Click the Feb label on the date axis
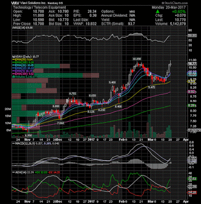The width and height of the screenshot is (201, 204). (122, 140)
